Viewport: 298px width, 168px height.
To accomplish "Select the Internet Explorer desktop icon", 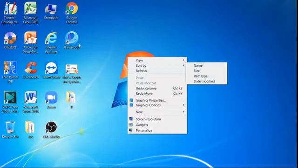I will click(x=51, y=42).
